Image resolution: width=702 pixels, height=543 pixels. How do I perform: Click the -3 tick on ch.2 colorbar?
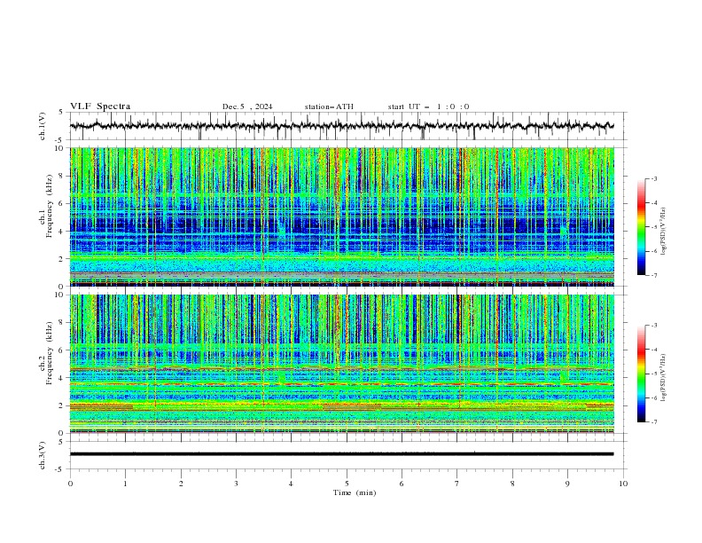[x=653, y=326]
